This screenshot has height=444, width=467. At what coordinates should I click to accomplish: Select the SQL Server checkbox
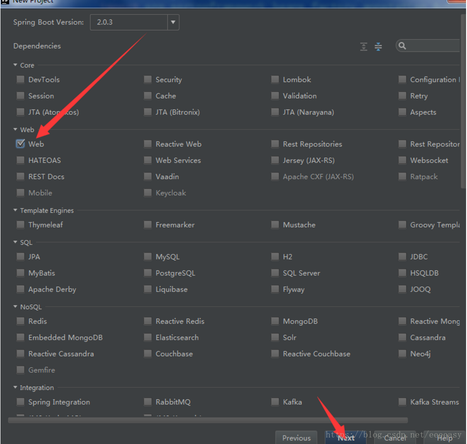point(275,273)
